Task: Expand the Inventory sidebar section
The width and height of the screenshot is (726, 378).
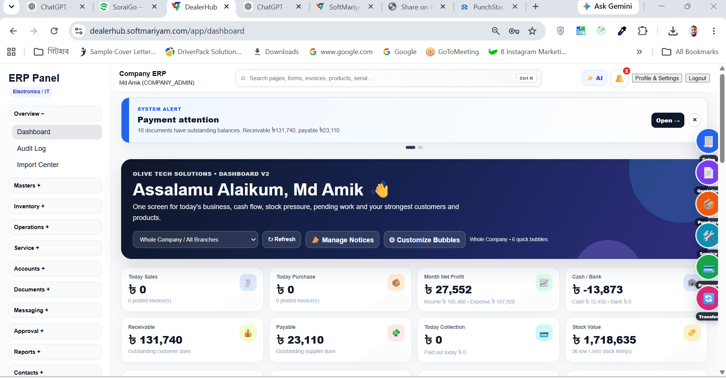Action: (55, 206)
